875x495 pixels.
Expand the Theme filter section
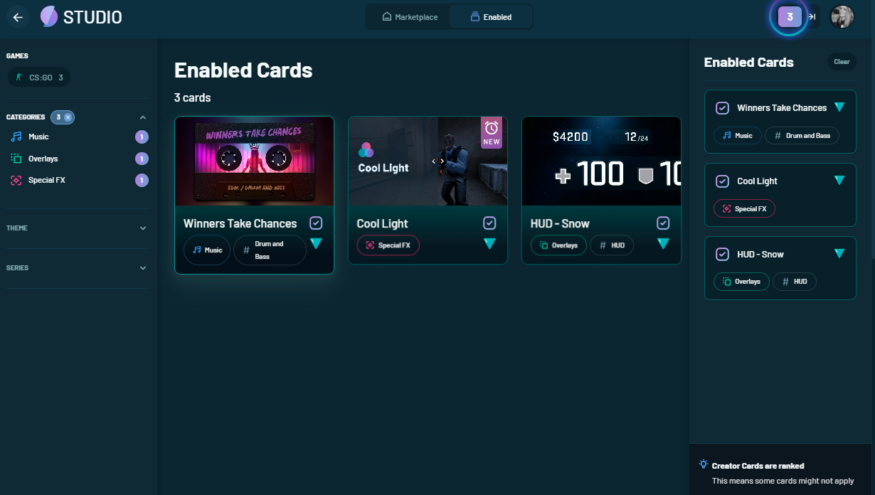coord(143,228)
